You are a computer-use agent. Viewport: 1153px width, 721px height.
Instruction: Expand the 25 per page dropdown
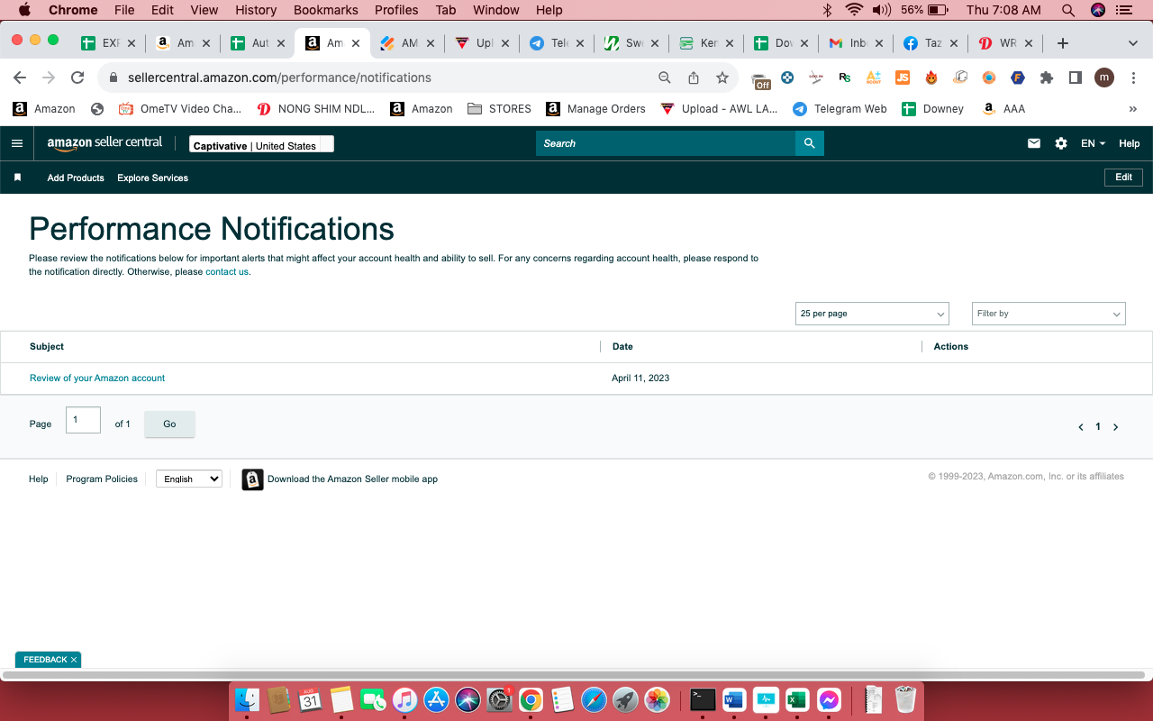[x=872, y=314]
